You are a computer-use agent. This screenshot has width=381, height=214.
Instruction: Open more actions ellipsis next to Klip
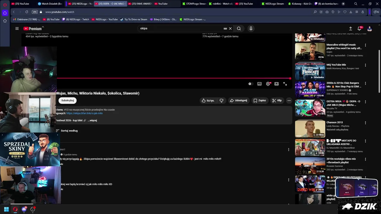(289, 100)
